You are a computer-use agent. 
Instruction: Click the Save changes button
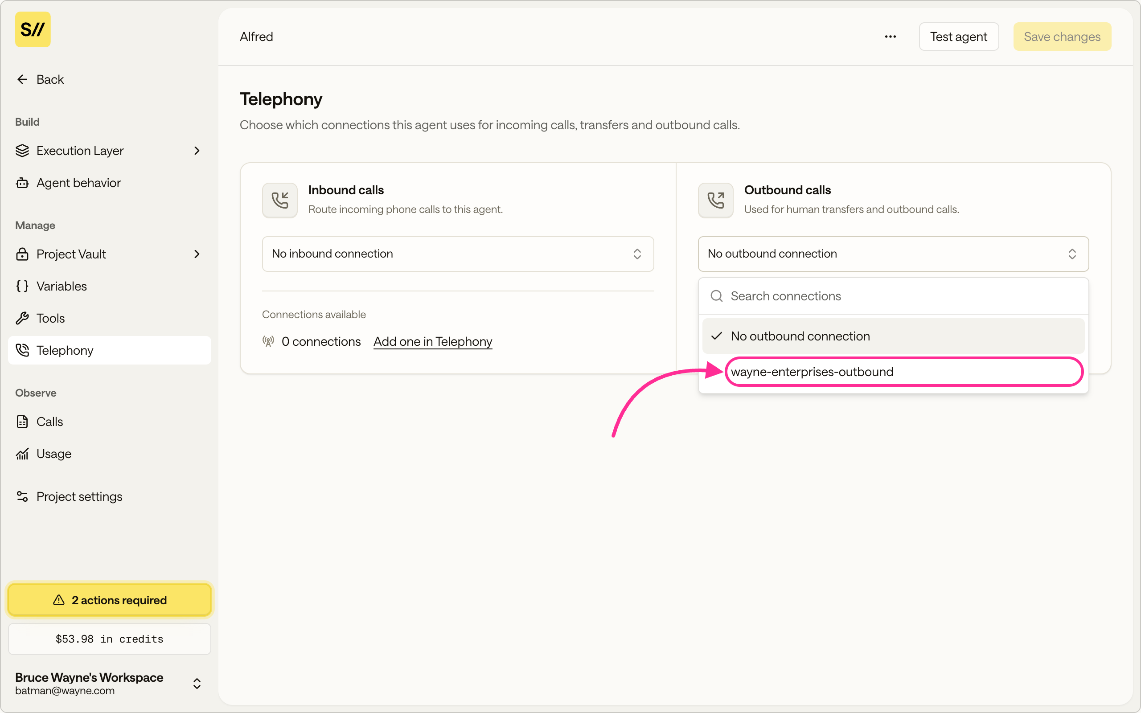tap(1062, 37)
